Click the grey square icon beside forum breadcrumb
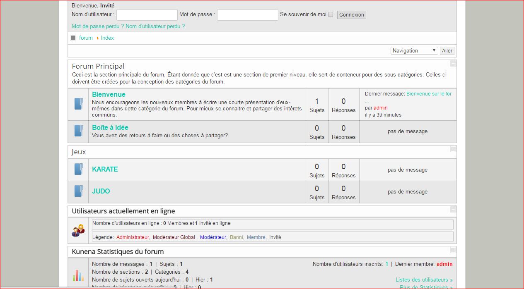Image resolution: width=524 pixels, height=289 pixels. (x=73, y=38)
